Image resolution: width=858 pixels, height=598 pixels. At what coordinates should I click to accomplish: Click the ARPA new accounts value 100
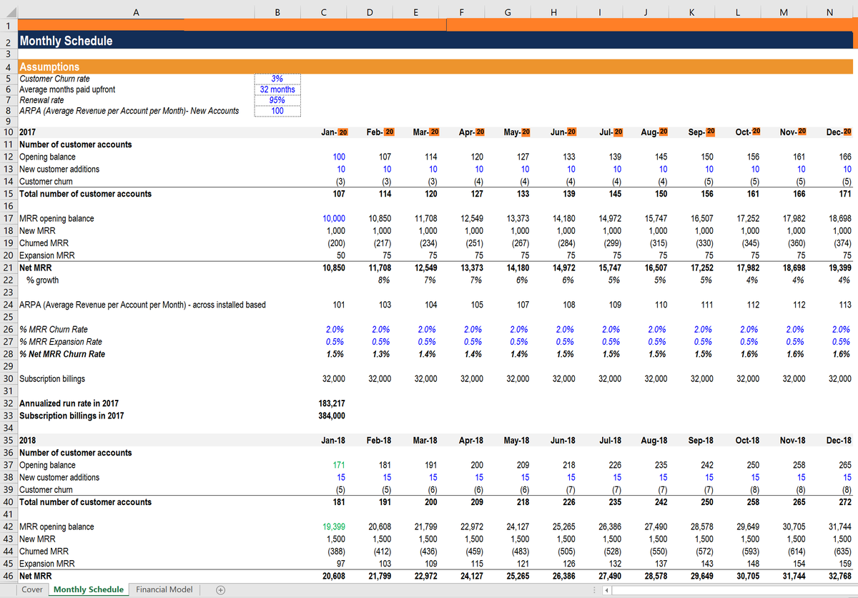pyautogui.click(x=277, y=111)
